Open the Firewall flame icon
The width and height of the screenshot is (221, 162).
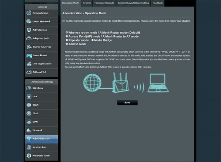[x=29, y=130]
